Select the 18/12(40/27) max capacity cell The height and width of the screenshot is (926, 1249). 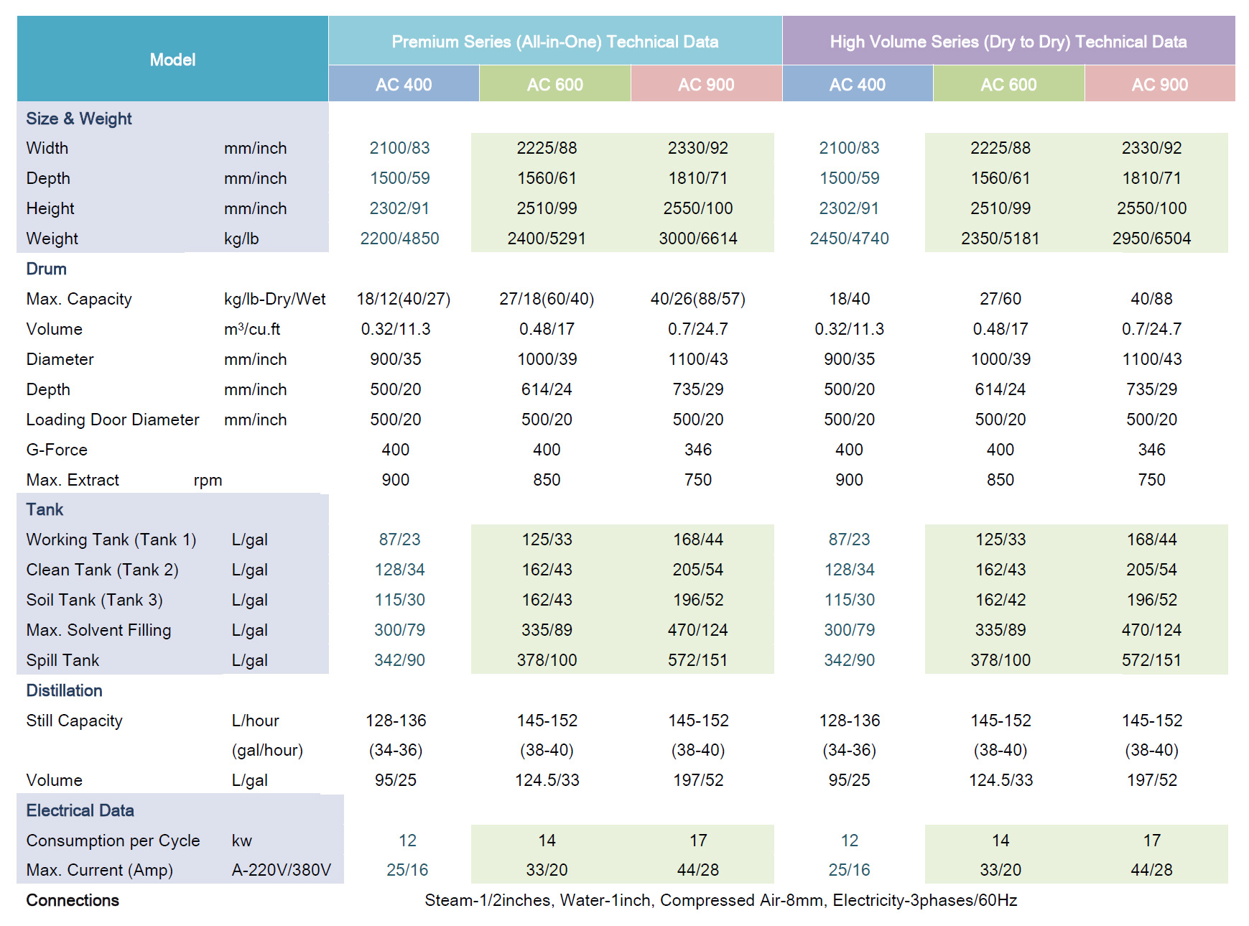(x=403, y=299)
